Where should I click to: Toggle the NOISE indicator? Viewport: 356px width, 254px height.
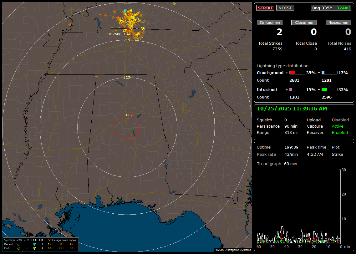285,8
